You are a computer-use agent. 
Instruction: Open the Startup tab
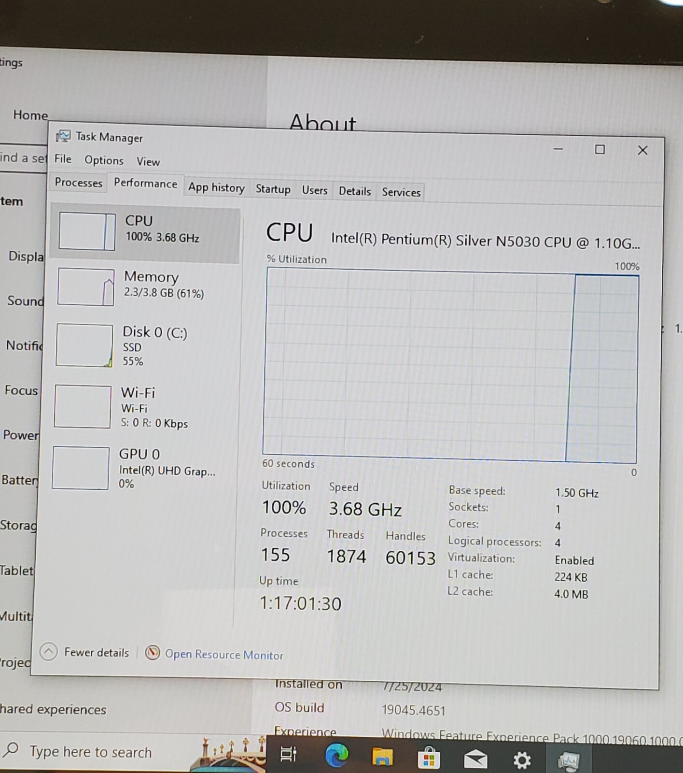[x=273, y=189]
